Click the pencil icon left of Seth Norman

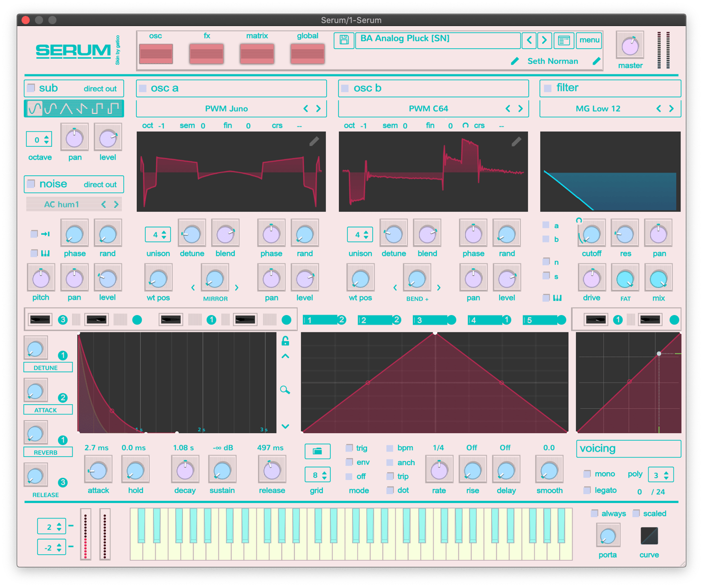(x=515, y=61)
